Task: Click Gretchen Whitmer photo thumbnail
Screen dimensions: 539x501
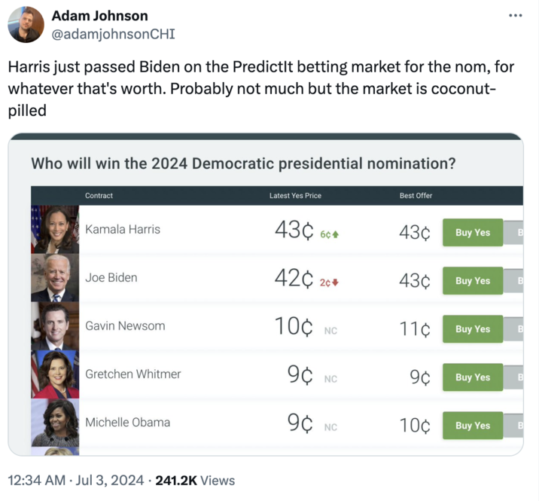Action: tap(55, 374)
